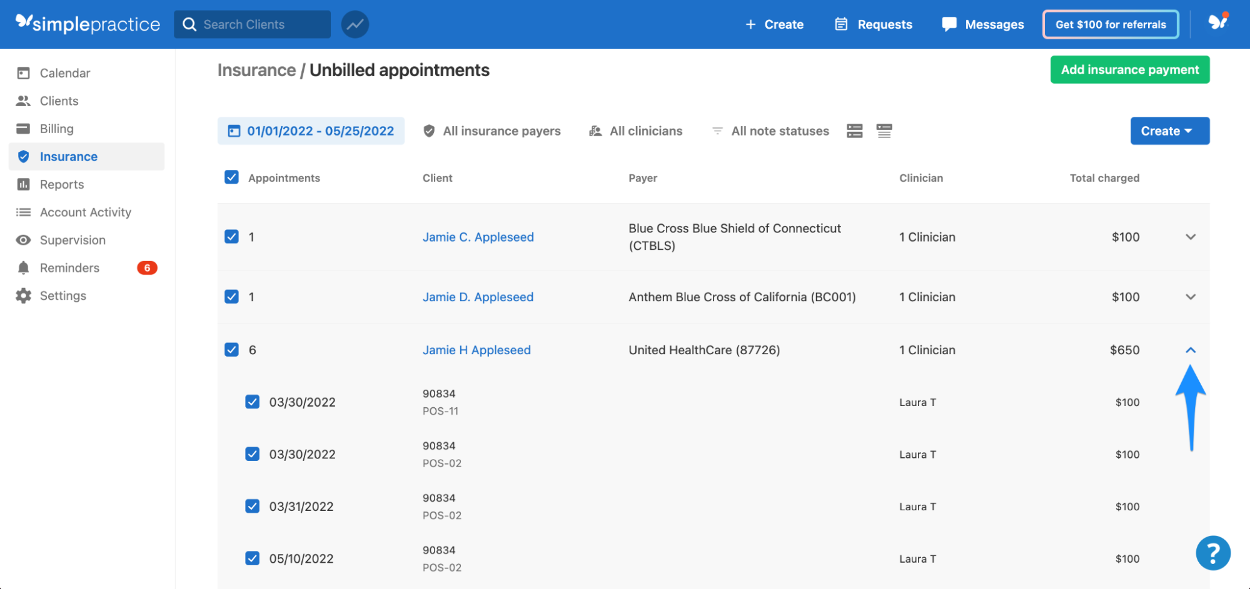The image size is (1250, 589).
Task: Click the Insurance shield sidebar icon
Action: [x=23, y=156]
